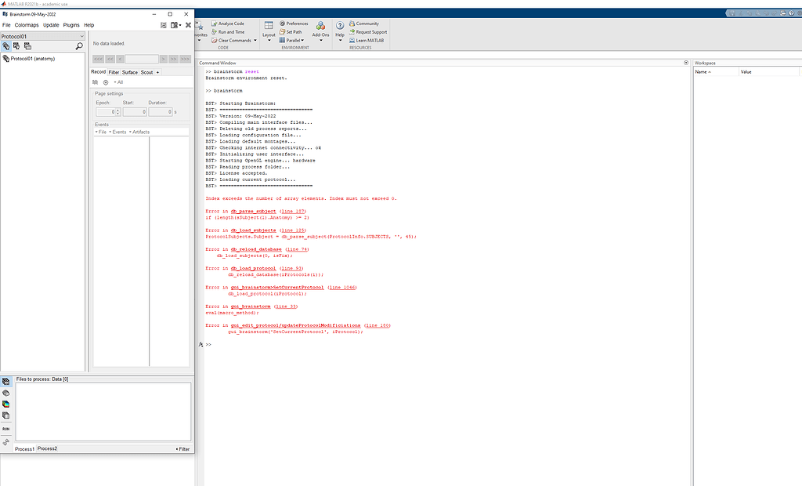Toggle the event target icon next to the montage icon
The image size is (802, 486).
[x=106, y=82]
